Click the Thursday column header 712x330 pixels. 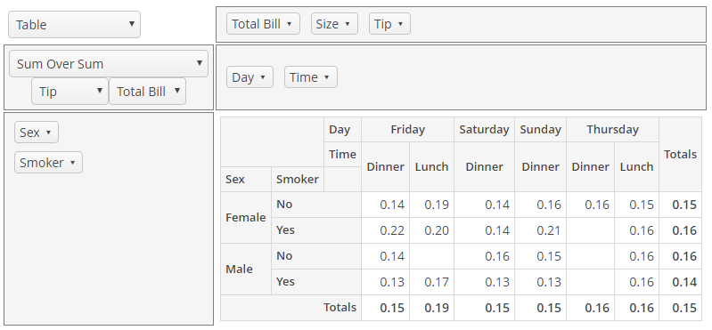click(x=612, y=130)
